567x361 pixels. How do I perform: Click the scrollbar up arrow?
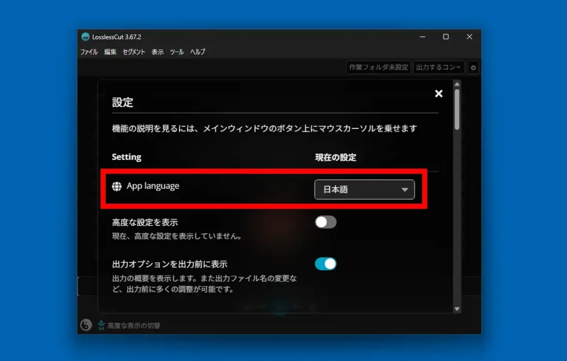pos(456,84)
